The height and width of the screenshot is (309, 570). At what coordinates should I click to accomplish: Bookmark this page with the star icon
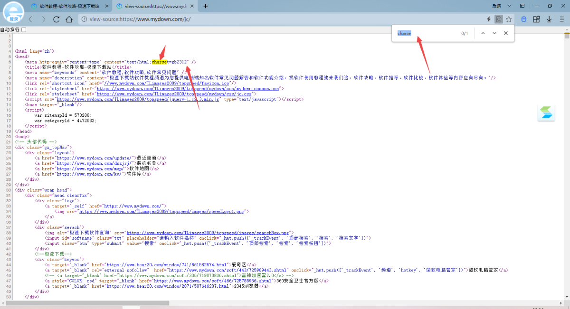click(509, 19)
